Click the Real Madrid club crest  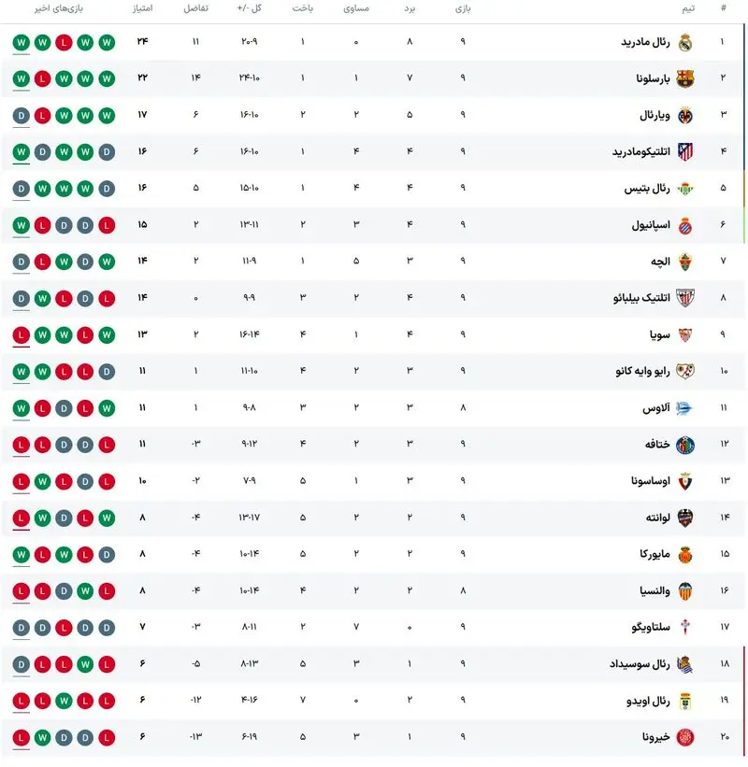click(685, 42)
